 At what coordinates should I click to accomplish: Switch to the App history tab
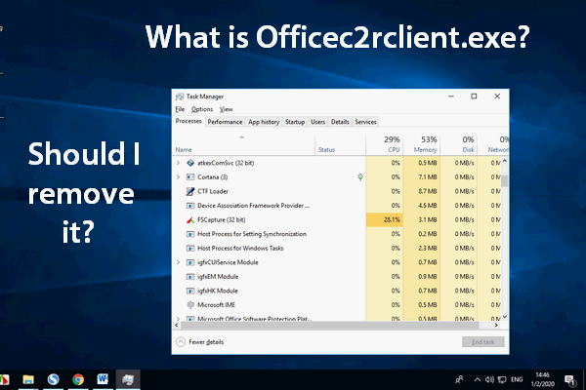click(x=264, y=122)
